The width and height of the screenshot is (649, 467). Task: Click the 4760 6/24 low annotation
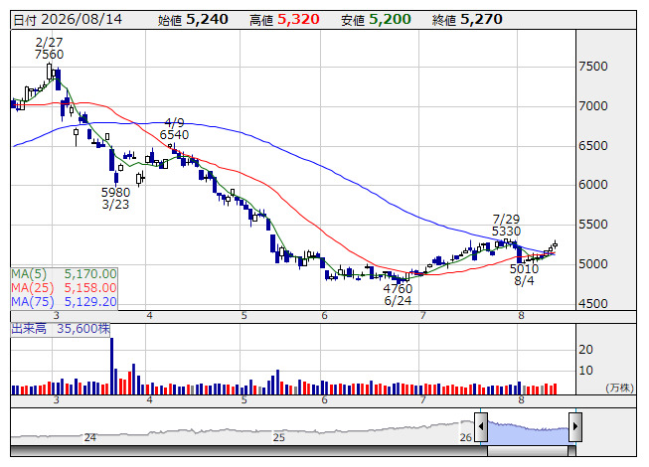[x=398, y=294]
